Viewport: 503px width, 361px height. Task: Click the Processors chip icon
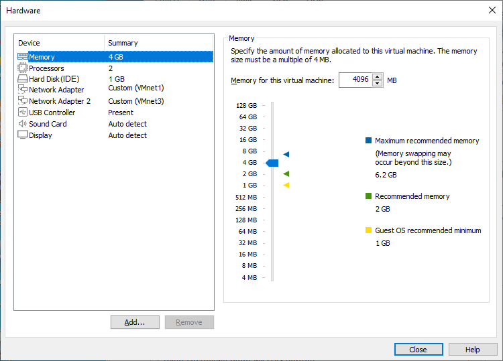23,68
